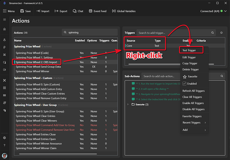Choose Edit Trigger from context menu
The image size is (230, 160).
(189, 57)
